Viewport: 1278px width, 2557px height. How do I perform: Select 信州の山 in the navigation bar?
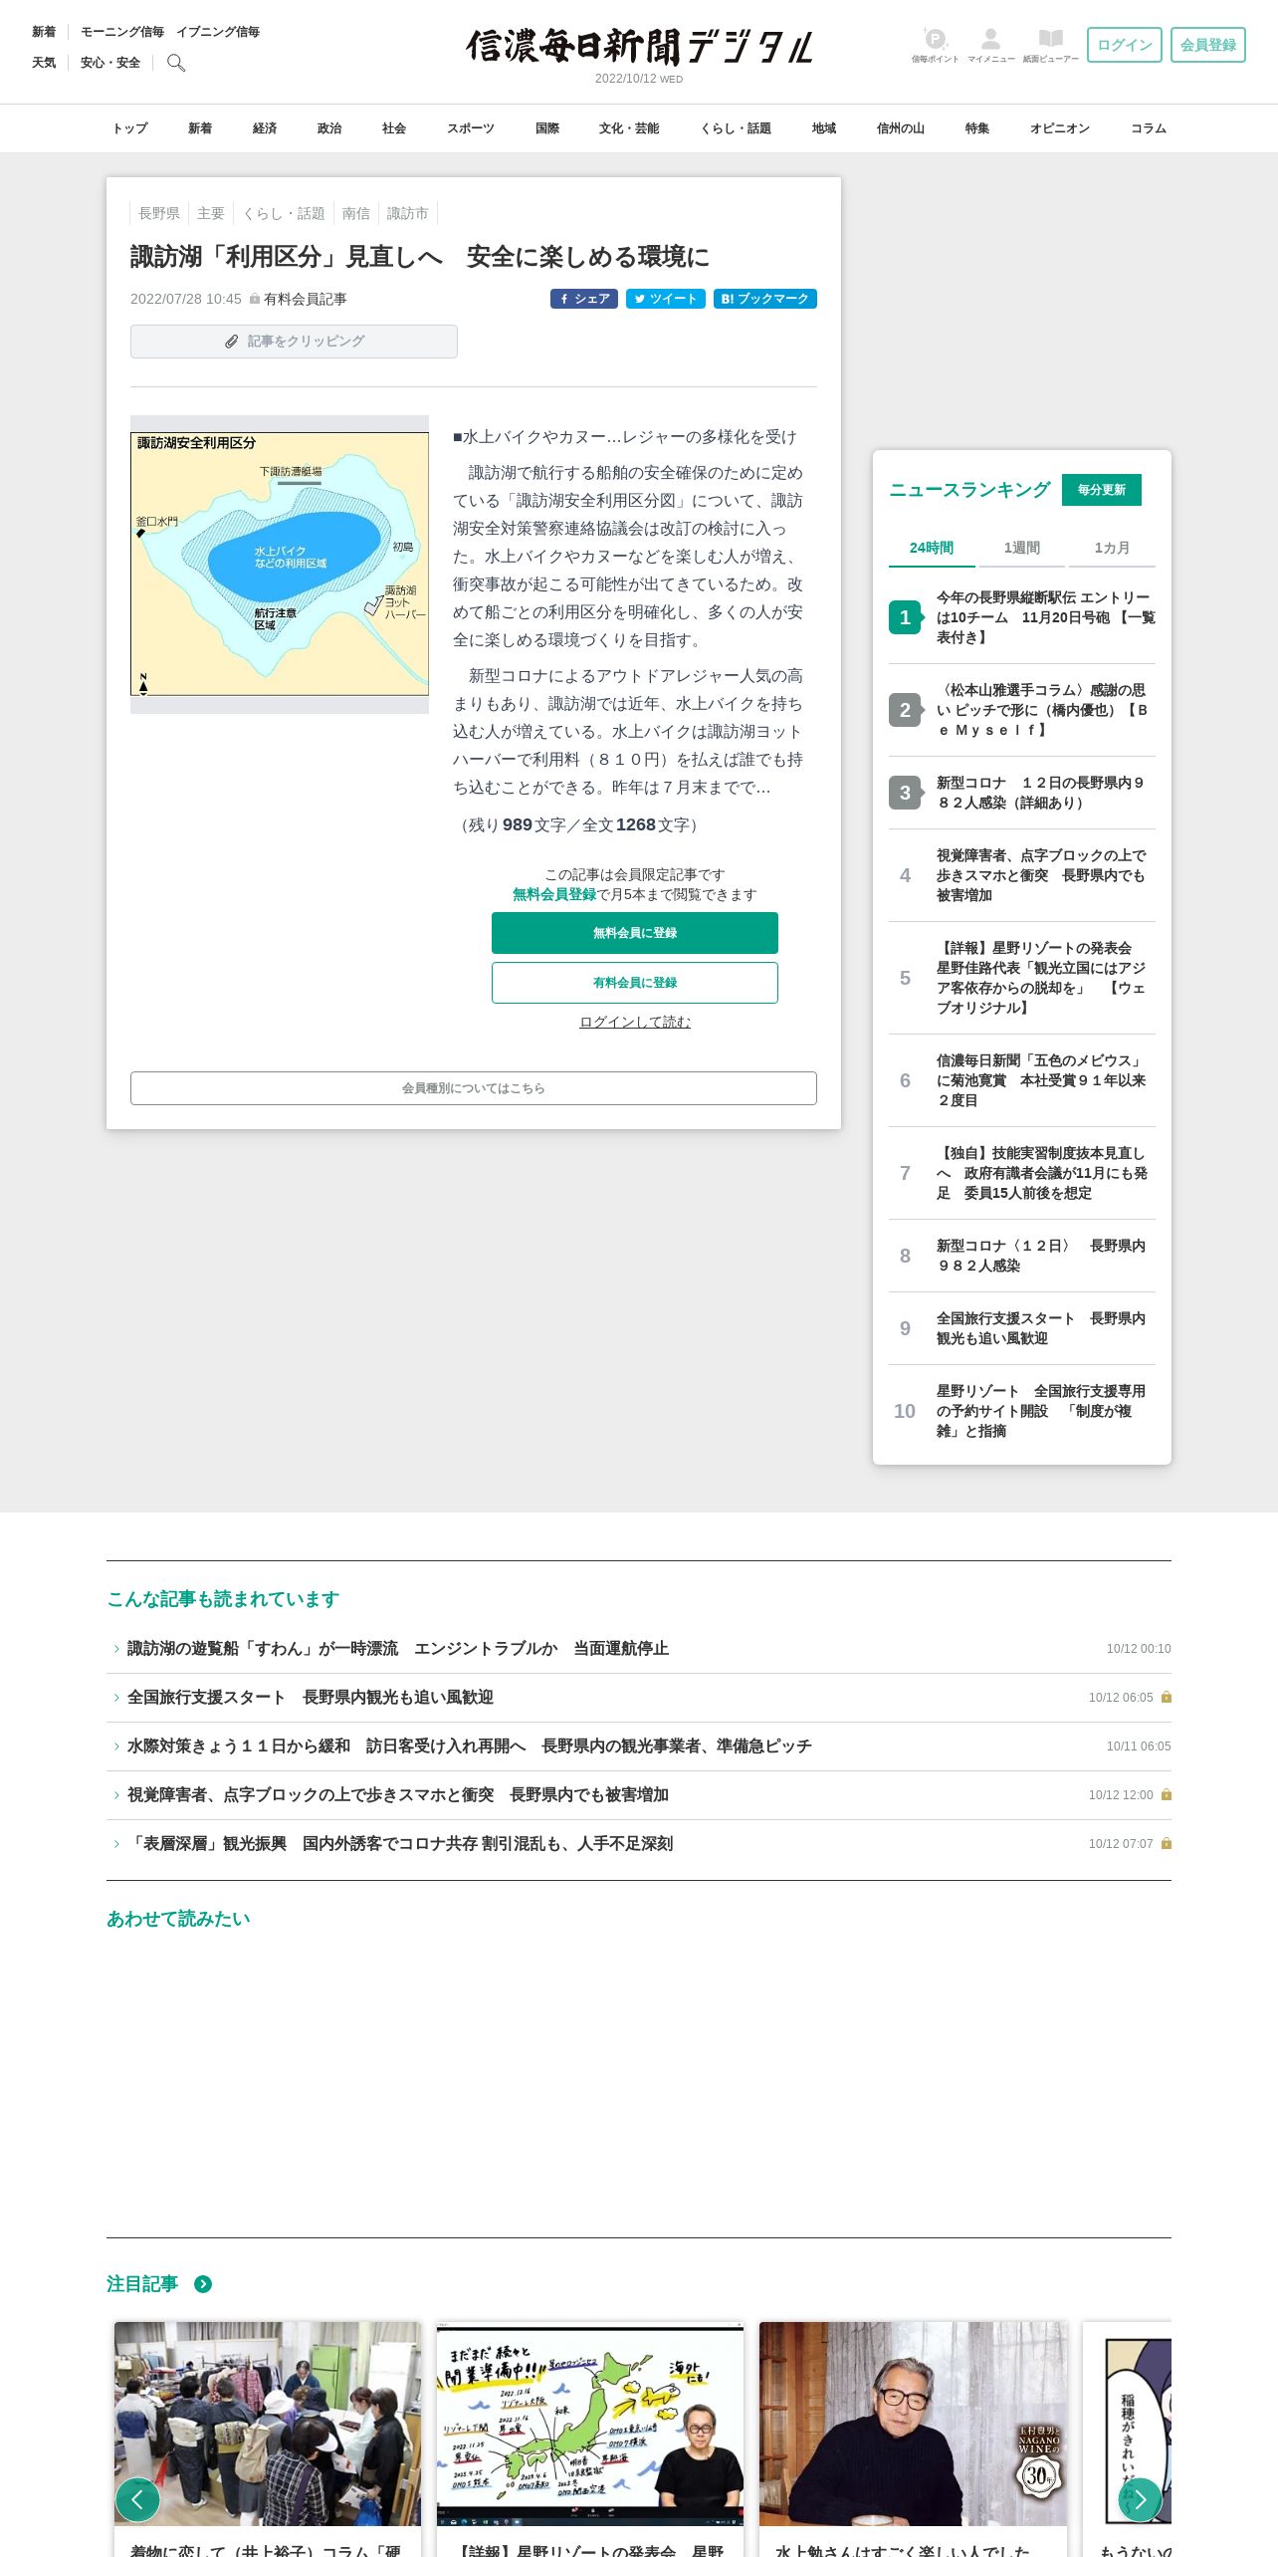pos(901,128)
